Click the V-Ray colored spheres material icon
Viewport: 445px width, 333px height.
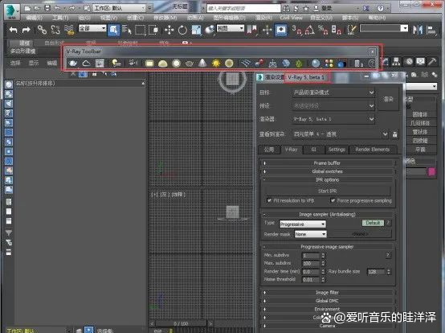329,64
